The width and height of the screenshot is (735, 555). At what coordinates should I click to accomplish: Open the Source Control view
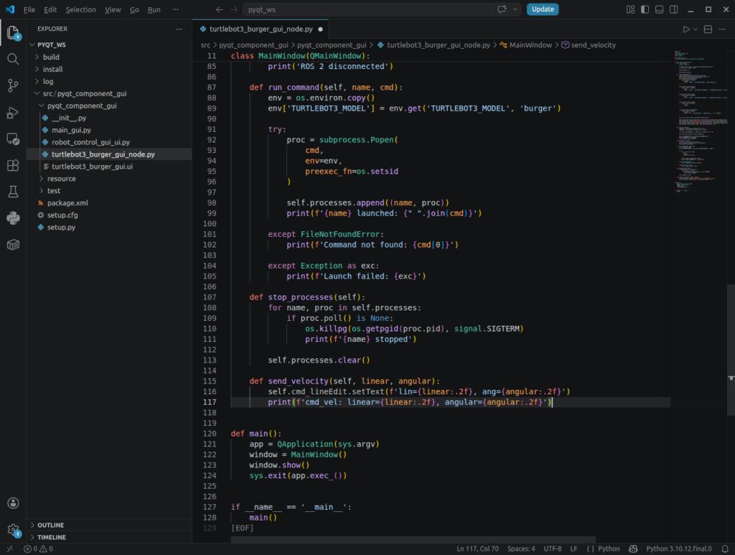click(13, 85)
